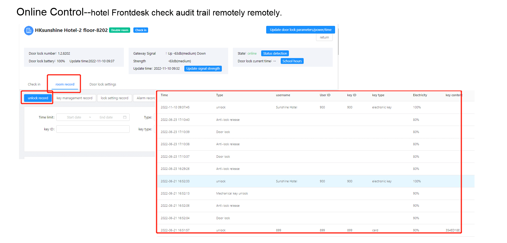Click the End date field
Image resolution: width=507 pixels, height=243 pixels.
coord(106,117)
